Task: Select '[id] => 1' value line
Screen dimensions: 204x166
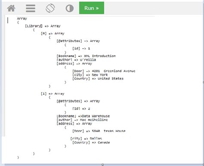Action: pyautogui.click(x=81, y=49)
